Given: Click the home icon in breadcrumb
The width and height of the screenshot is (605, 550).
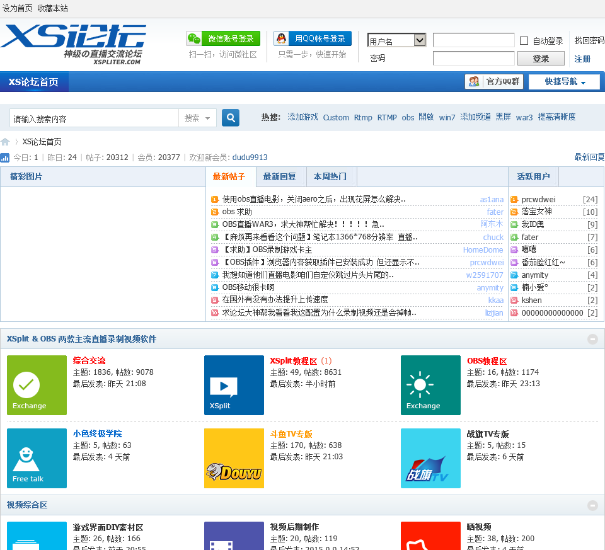Looking at the screenshot, I should coord(6,142).
